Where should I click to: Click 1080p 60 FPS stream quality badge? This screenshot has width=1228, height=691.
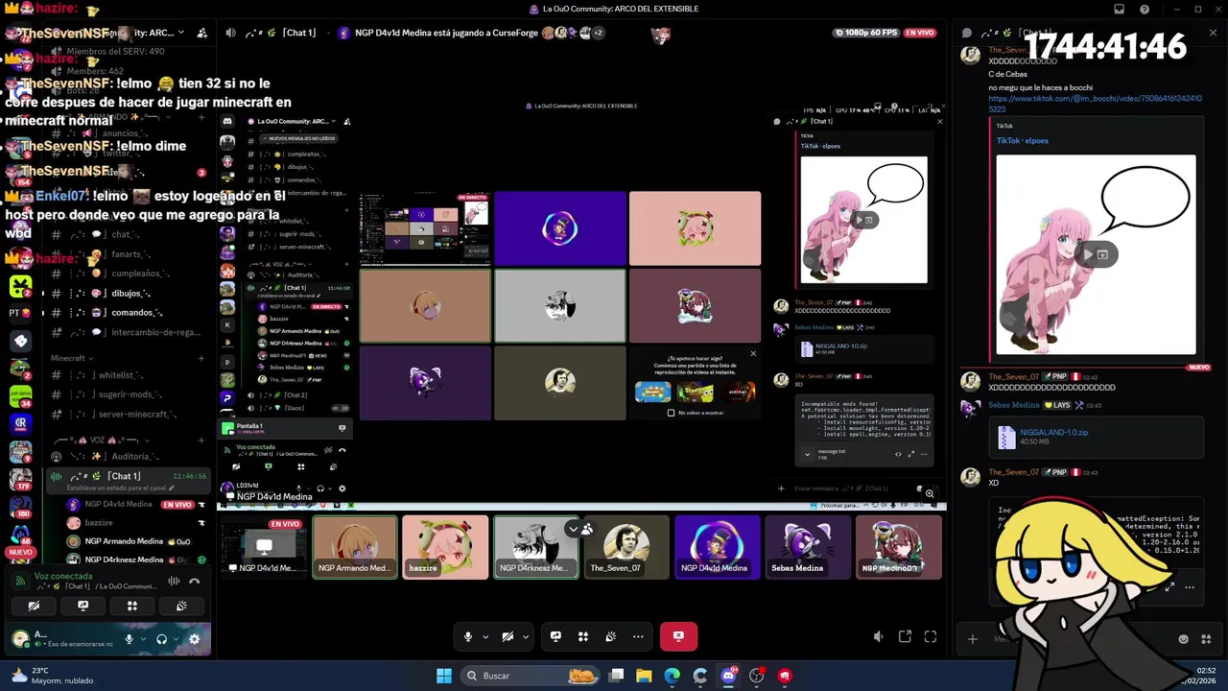(866, 33)
